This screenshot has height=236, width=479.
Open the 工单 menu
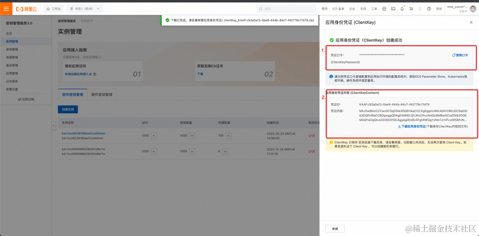pyautogui.click(x=374, y=9)
